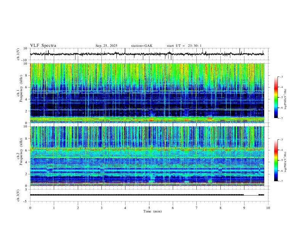The height and width of the screenshot is (233, 302).
Task: Click the "ch.1(V)" waveform axis label
Action: click(x=18, y=54)
